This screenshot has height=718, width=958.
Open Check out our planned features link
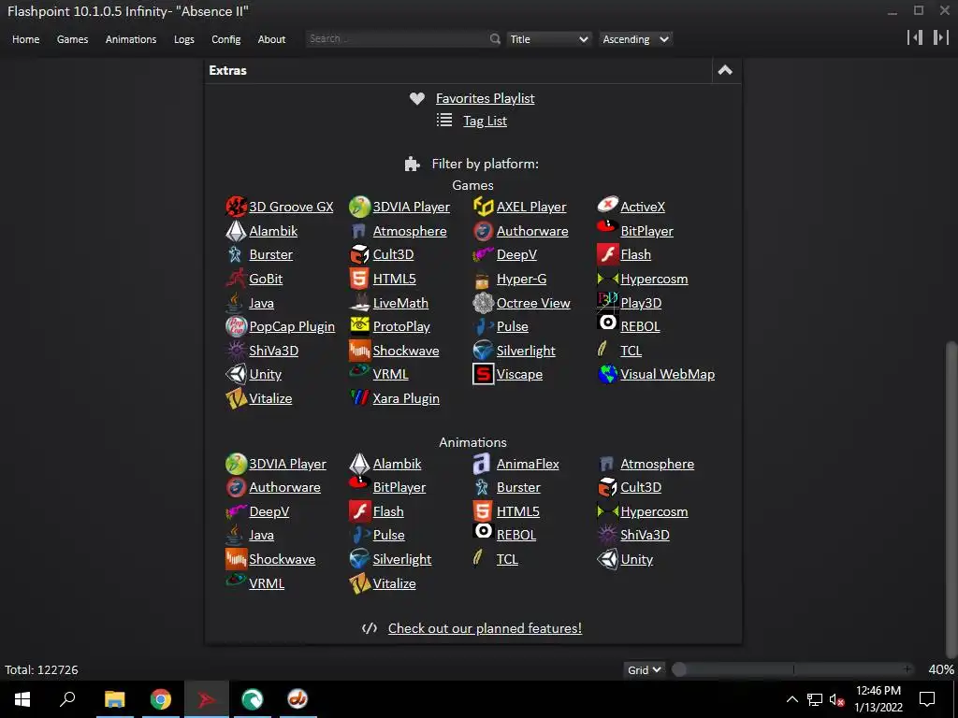click(486, 628)
